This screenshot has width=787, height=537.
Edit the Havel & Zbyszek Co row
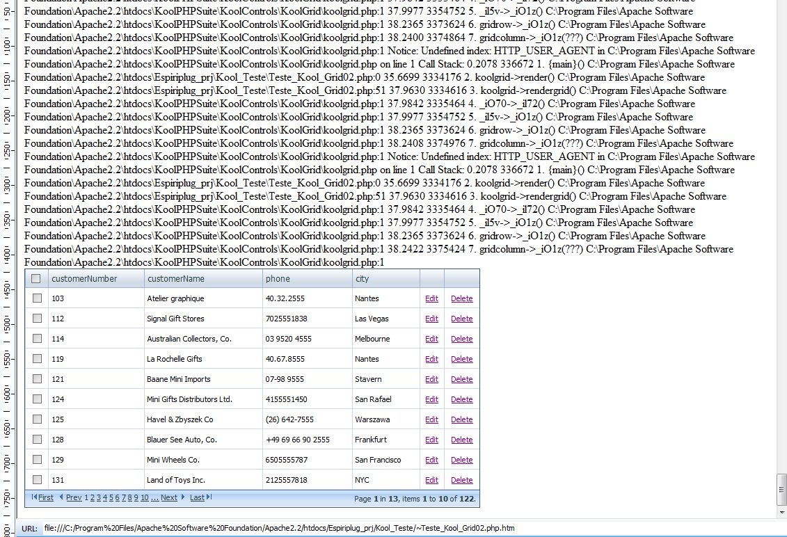(x=431, y=419)
